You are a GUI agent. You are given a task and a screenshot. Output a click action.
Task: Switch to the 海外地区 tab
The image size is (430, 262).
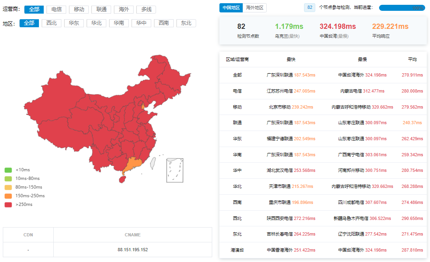pos(255,8)
